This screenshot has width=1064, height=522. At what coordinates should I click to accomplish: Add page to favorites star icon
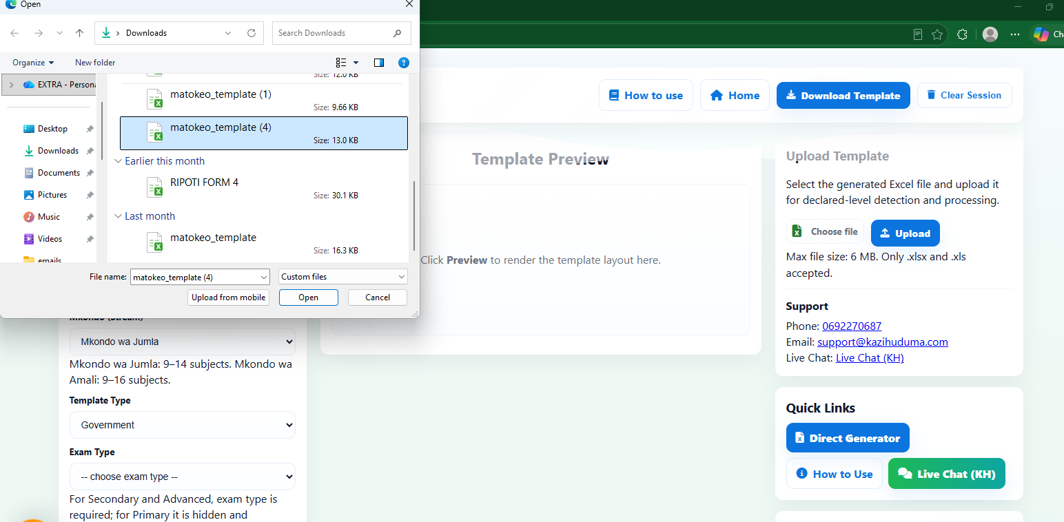click(x=937, y=34)
